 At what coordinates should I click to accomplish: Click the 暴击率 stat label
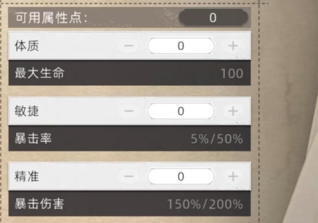click(33, 138)
